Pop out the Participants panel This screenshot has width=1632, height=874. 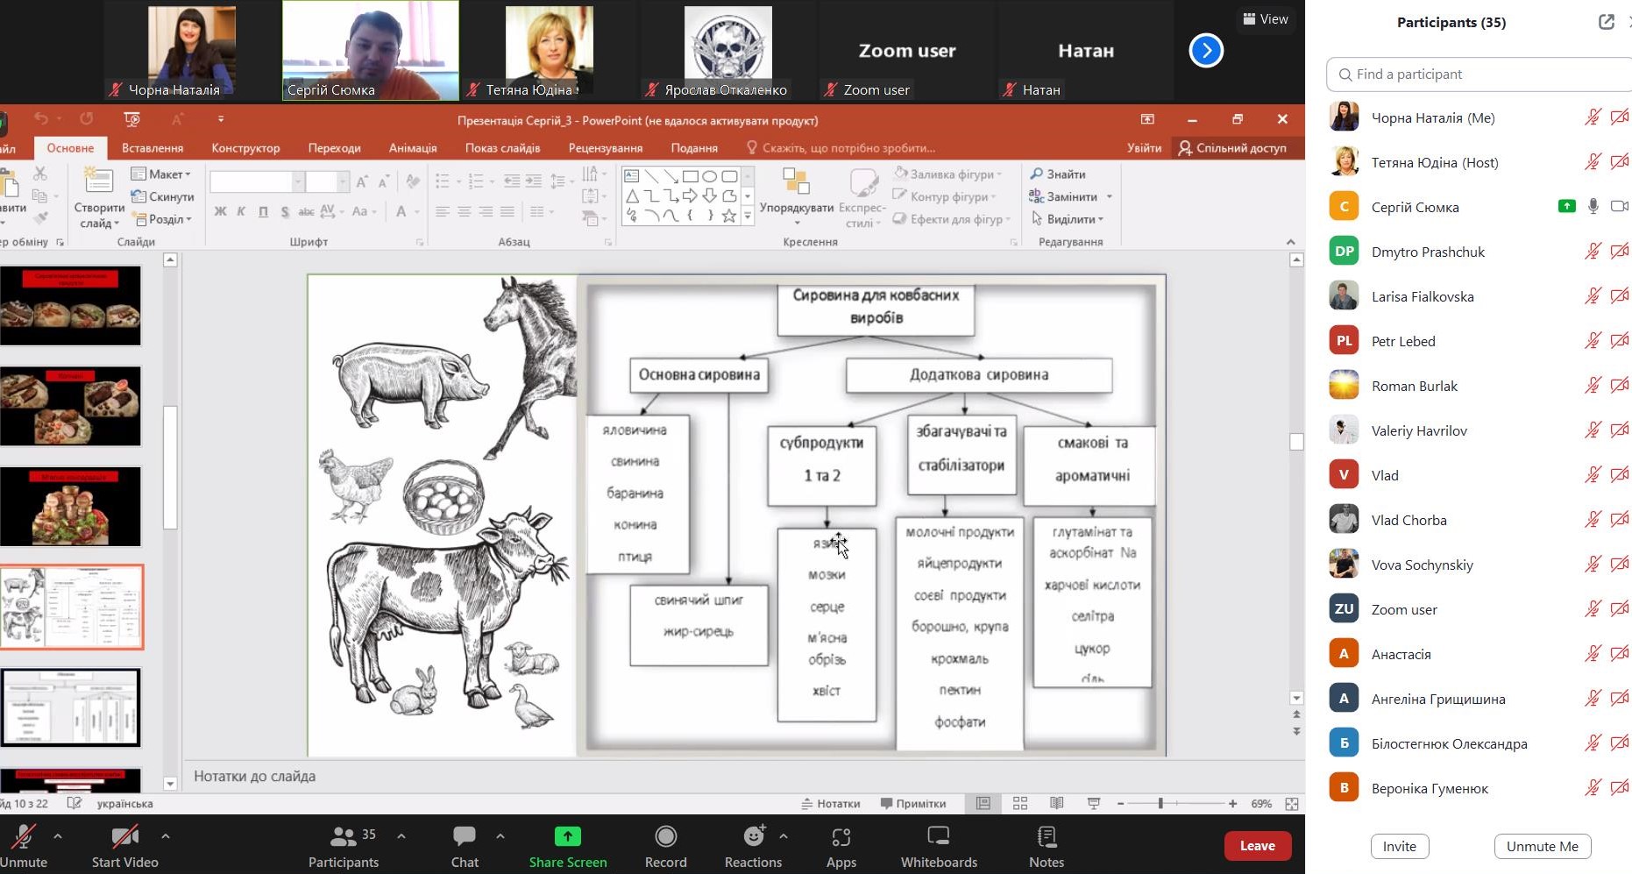[x=1606, y=23]
